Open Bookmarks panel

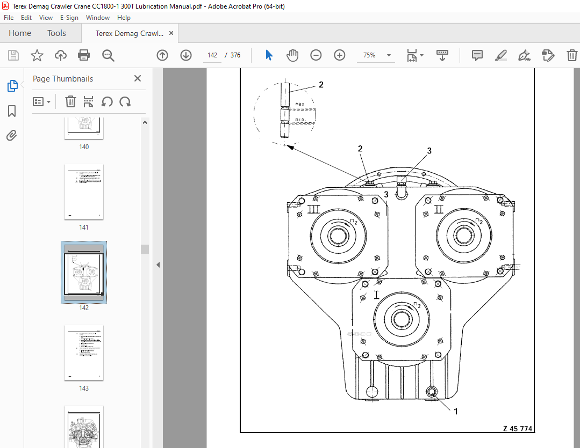coord(12,111)
